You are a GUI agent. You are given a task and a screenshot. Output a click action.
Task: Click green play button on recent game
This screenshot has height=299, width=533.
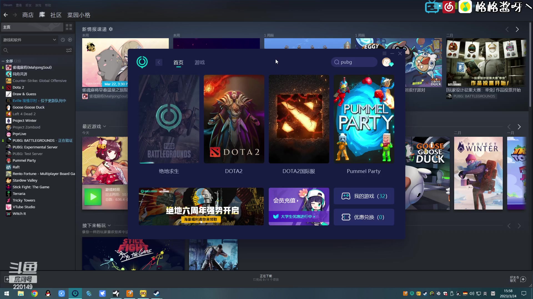(93, 197)
